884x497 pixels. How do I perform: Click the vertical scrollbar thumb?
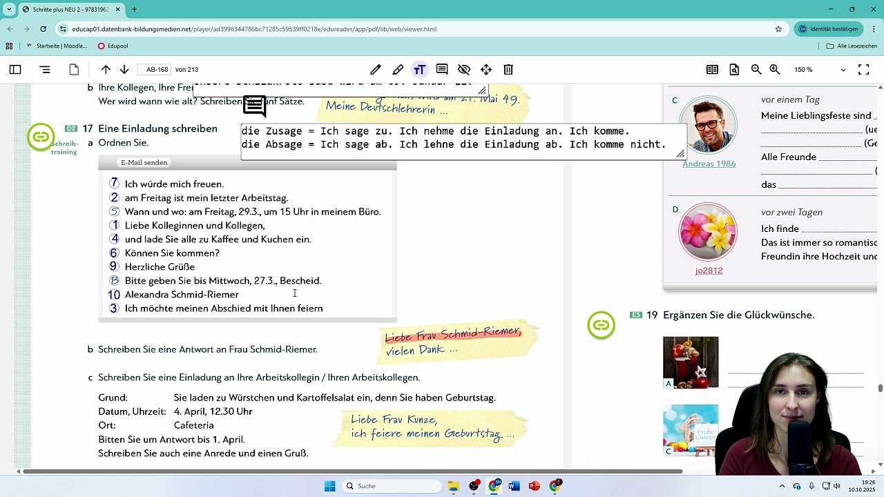(881, 388)
